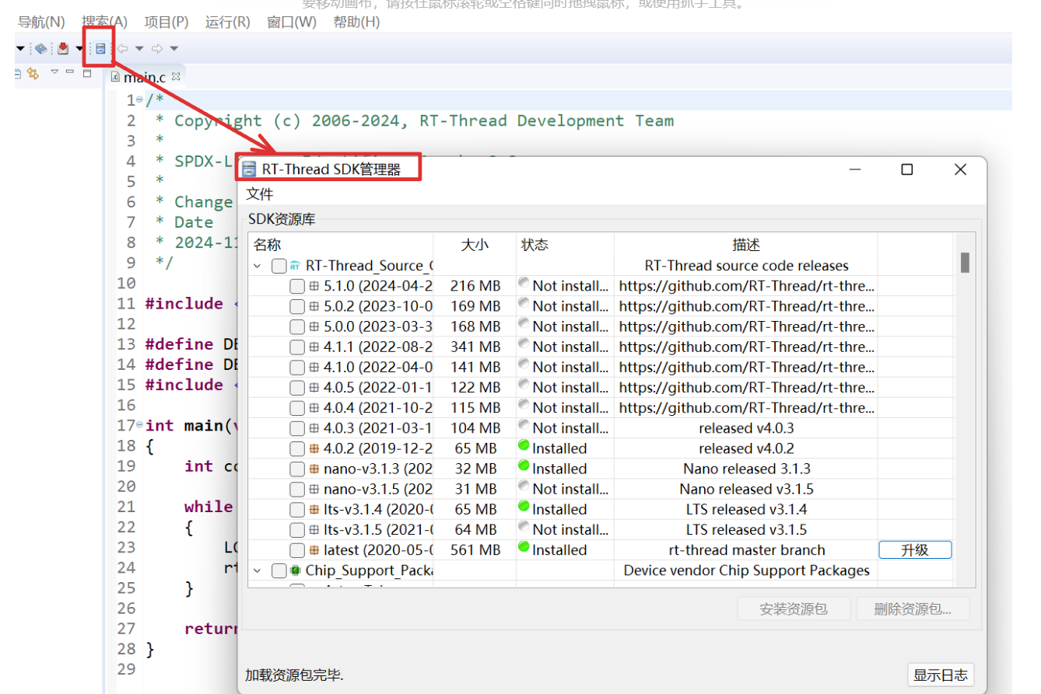This screenshot has height=694, width=1041.
Task: Toggle Link with Editor yellow arrows icon
Action: coord(33,73)
